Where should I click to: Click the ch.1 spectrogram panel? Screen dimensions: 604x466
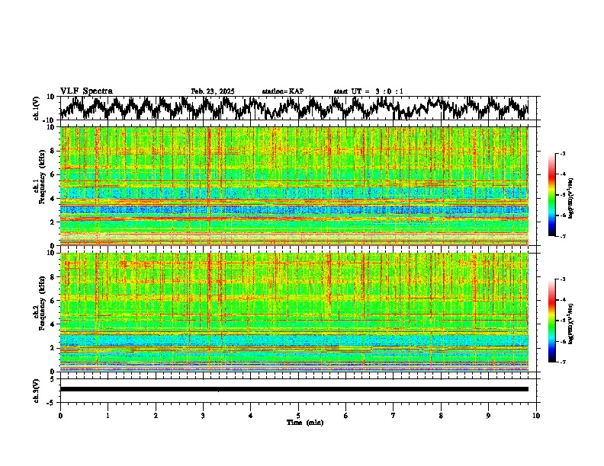click(294, 186)
